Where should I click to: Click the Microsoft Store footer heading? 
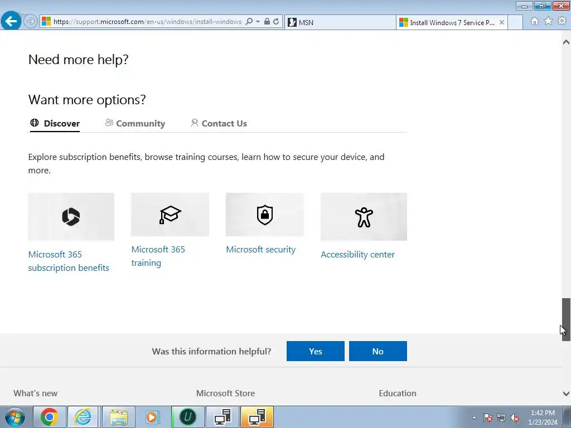tap(225, 393)
